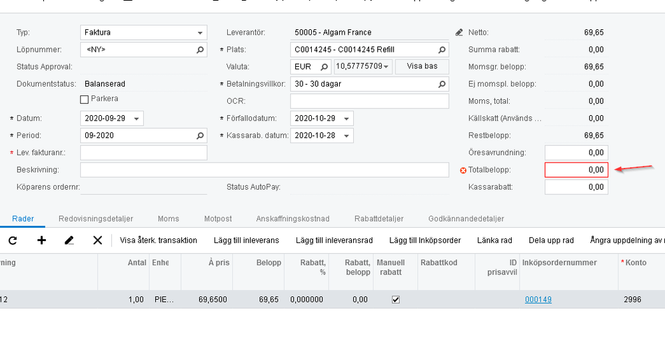Open purchase order link 000149

(538, 300)
